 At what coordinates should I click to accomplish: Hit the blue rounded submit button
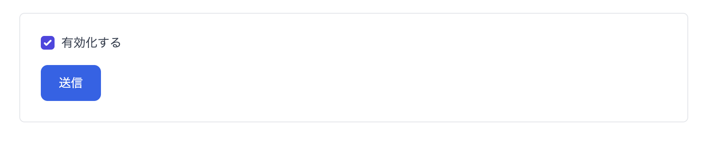coord(71,83)
